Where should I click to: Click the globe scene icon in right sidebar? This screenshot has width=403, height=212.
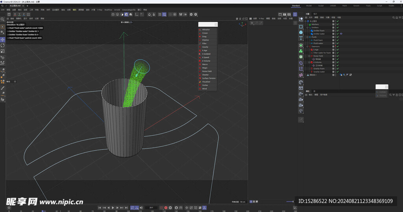point(301,82)
